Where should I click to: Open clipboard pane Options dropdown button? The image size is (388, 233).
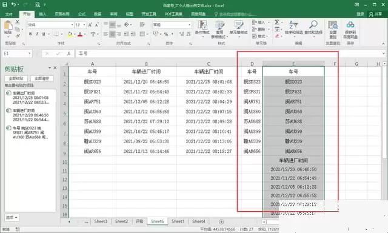pos(12,217)
